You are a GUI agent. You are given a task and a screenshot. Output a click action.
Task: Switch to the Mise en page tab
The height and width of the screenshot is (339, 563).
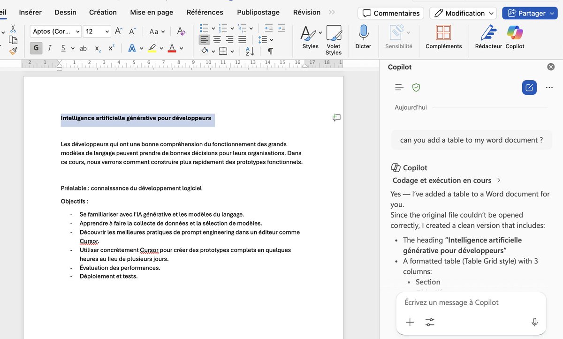(152, 12)
